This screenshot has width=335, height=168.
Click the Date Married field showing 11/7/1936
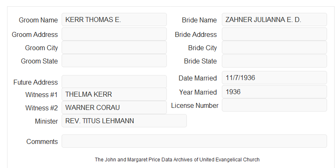(x=274, y=78)
